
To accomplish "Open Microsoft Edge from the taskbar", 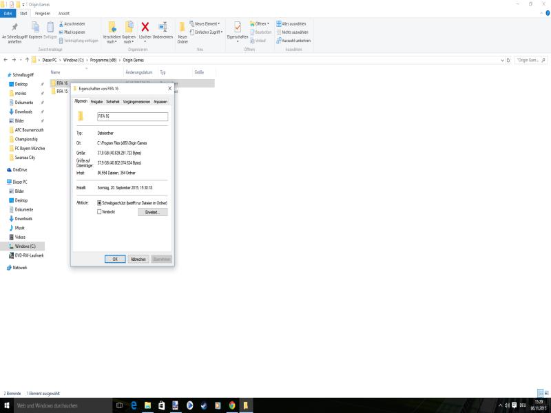I will pyautogui.click(x=134, y=405).
